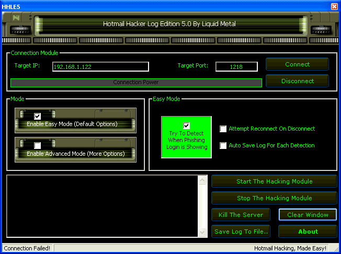This screenshot has width=341, height=254.
Task: Check Attempt Reconnect On Disconnect
Action: pyautogui.click(x=223, y=129)
